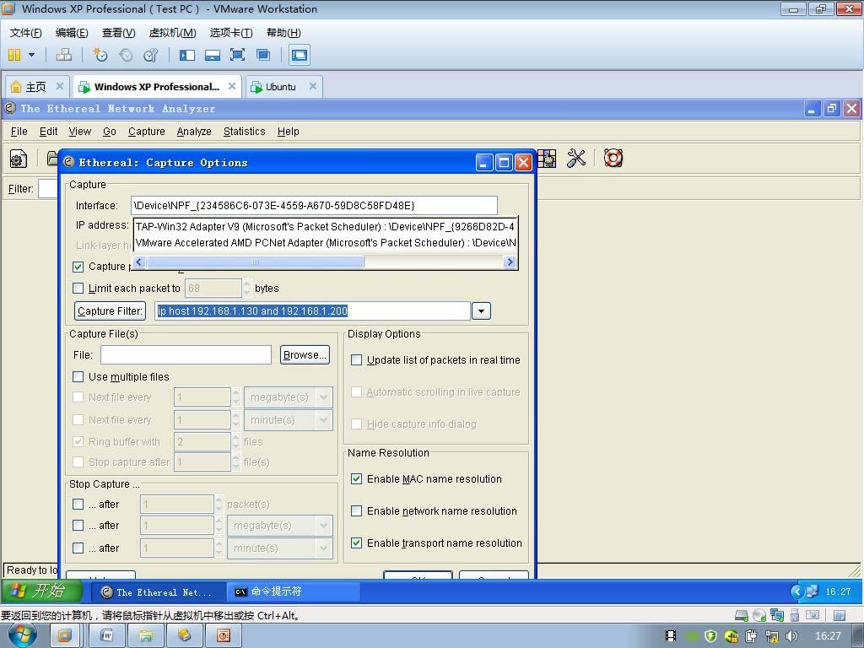This screenshot has height=648, width=864.
Task: Click the Capture Filter button
Action: click(111, 310)
